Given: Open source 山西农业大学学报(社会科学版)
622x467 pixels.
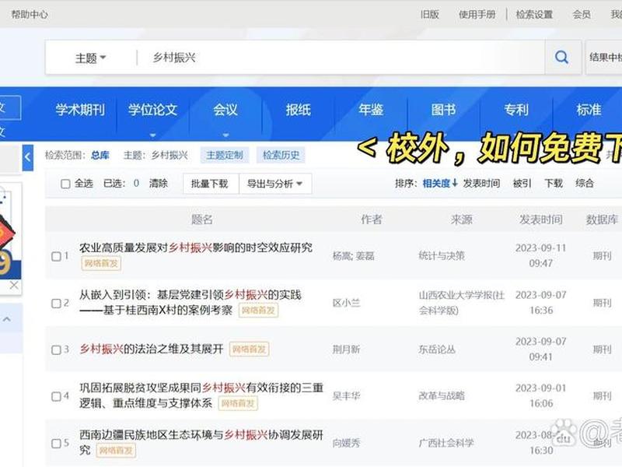Looking at the screenshot, I should coord(461,303).
